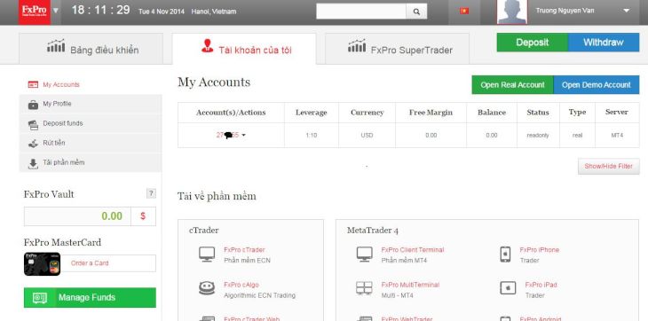Click the FxPro iPad device icon
Image resolution: width=648 pixels, height=321 pixels.
(x=508, y=288)
